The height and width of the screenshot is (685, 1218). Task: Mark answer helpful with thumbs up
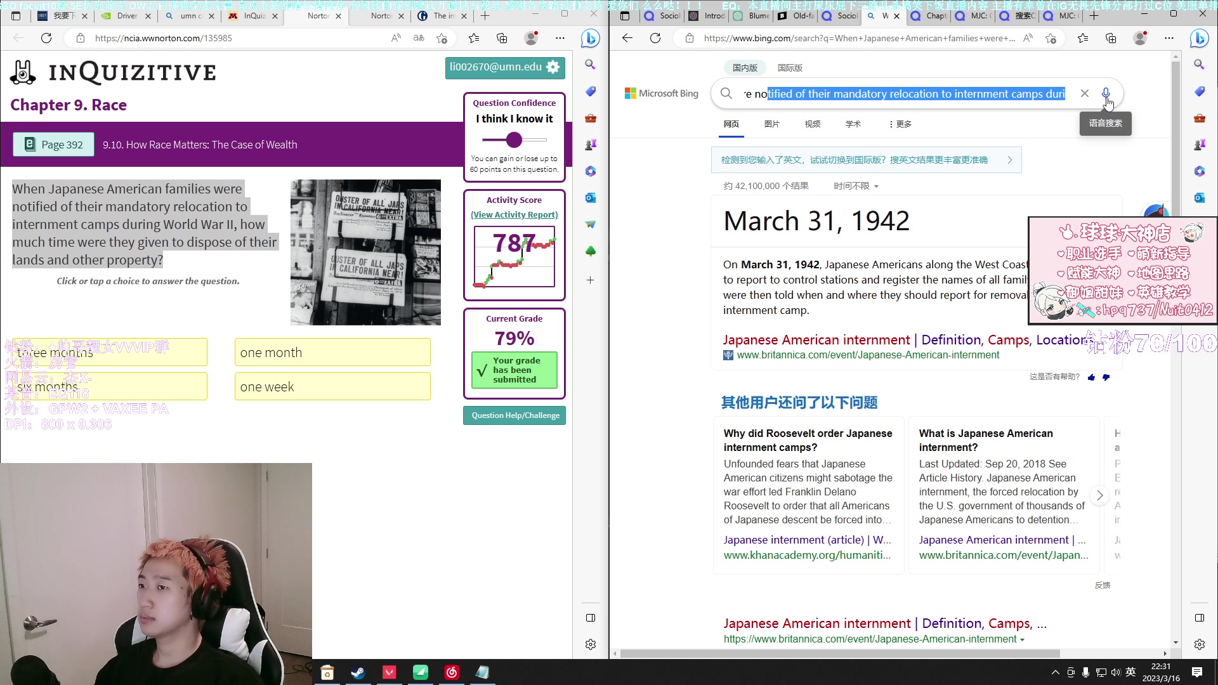[1091, 377]
